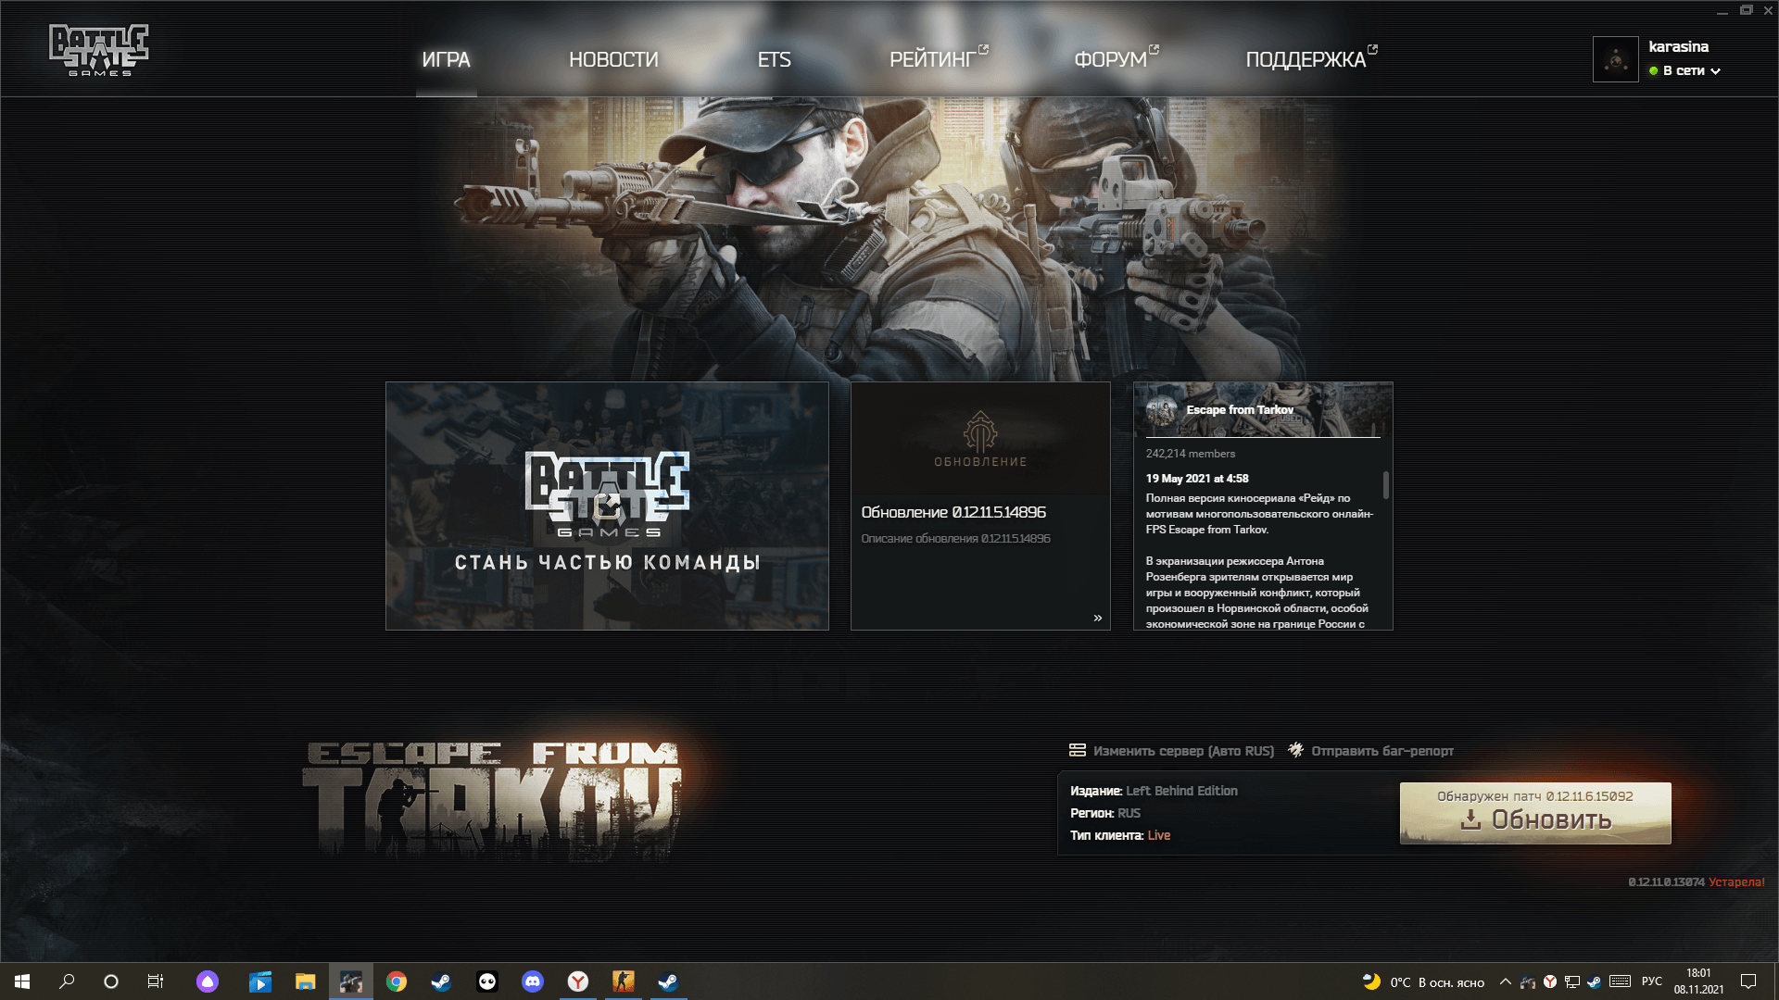Image resolution: width=1779 pixels, height=1000 pixels.
Task: Open Yandex Browser from taskbar
Action: (578, 981)
